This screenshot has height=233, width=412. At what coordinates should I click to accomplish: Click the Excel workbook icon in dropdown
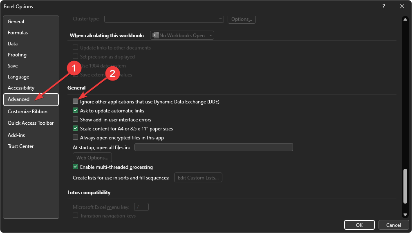[156, 35]
